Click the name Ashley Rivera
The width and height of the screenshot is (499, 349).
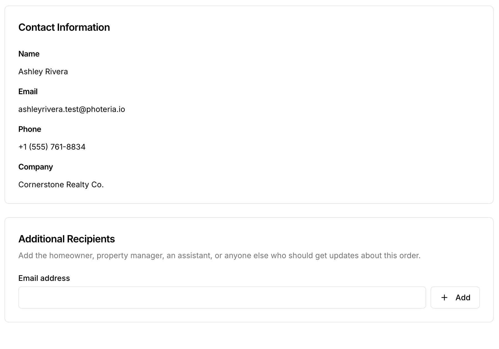(x=43, y=71)
